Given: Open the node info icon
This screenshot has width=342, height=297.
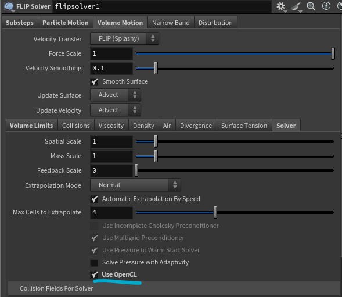Looking at the screenshot, I should pos(326,6).
